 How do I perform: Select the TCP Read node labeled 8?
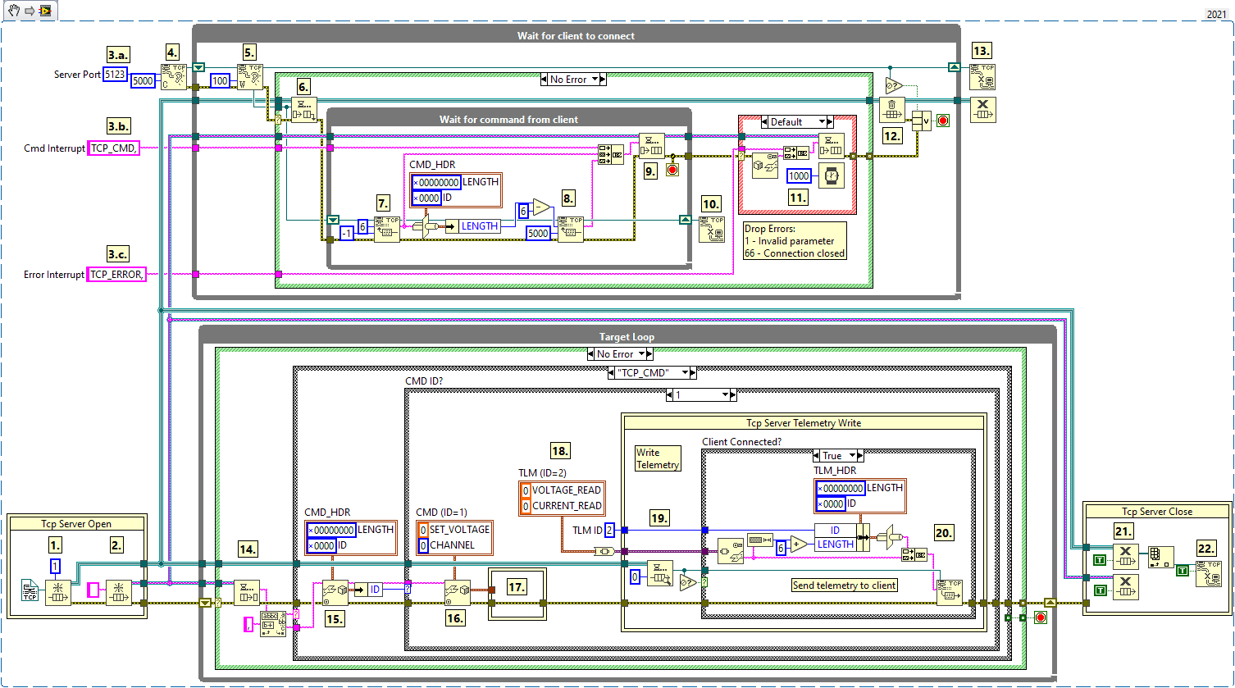570,229
